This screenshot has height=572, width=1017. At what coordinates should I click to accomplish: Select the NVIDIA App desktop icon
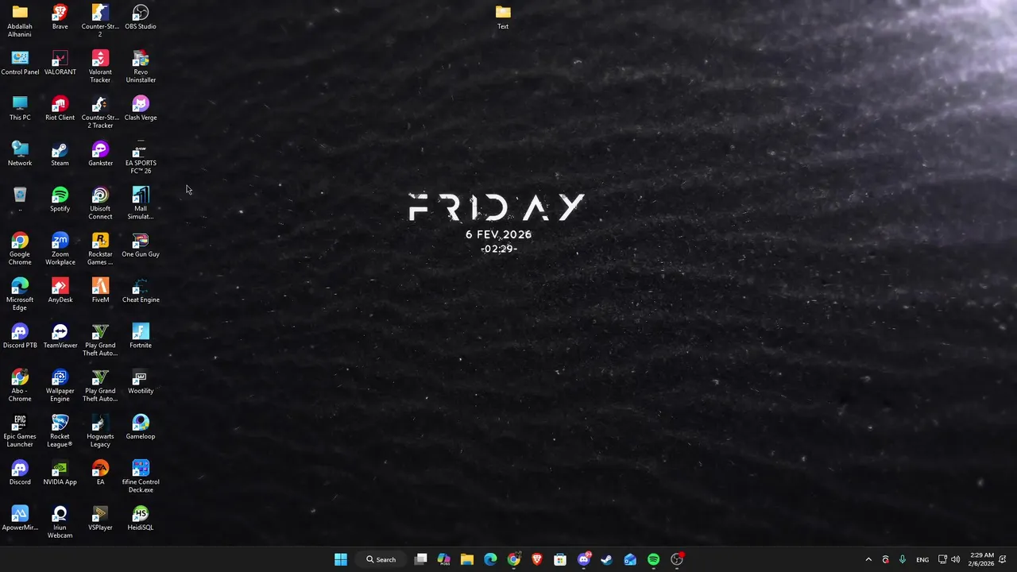tap(60, 473)
